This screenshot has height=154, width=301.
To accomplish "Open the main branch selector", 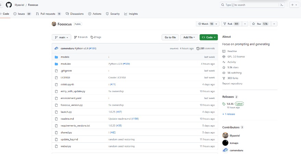I will 61,37.
